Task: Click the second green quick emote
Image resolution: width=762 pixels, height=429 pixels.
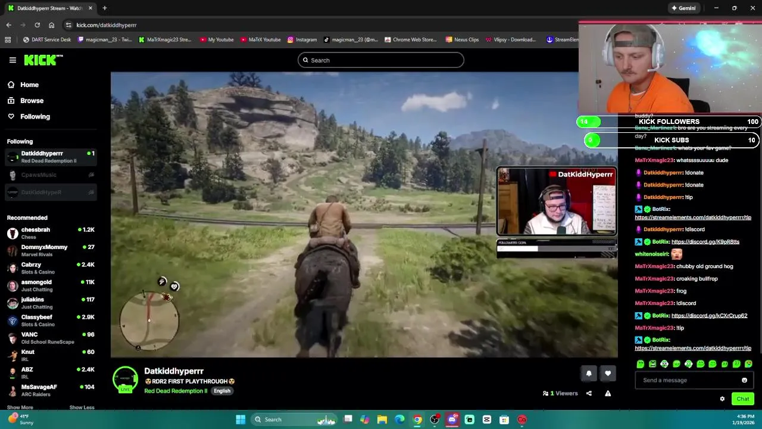Action: 652,364
